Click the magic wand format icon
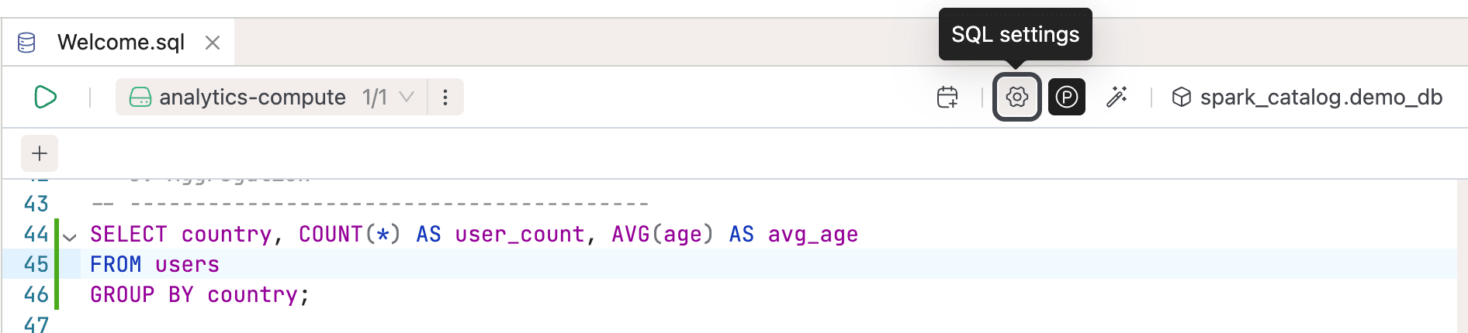The height and width of the screenshot is (333, 1468). [1117, 97]
